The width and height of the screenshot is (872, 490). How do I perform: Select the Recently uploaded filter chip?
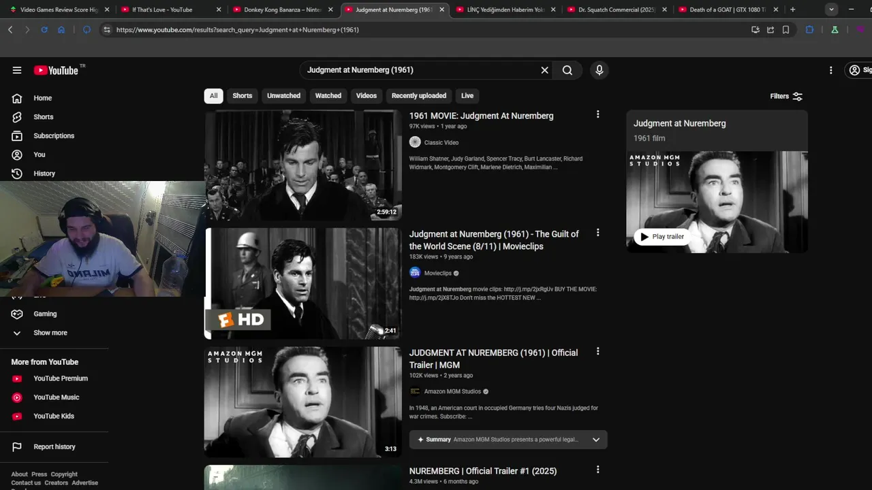click(x=419, y=96)
